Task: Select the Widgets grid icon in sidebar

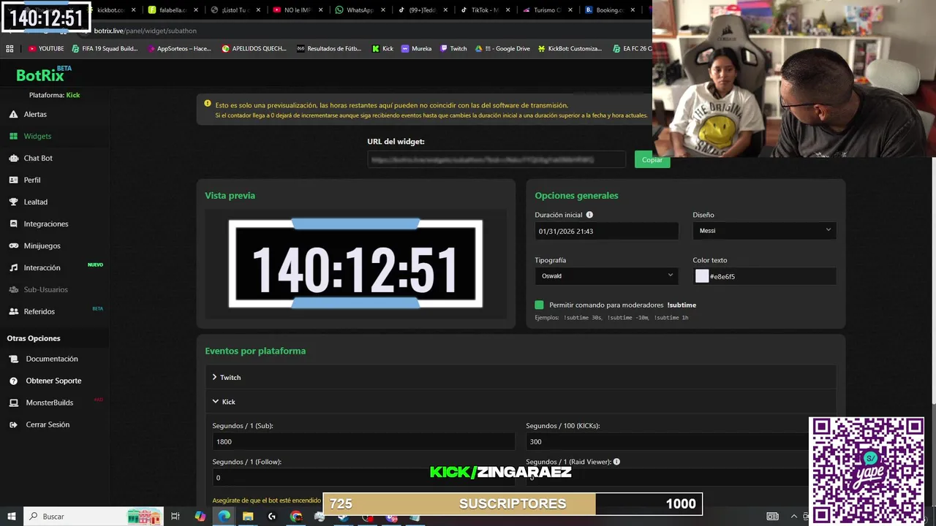Action: point(13,136)
